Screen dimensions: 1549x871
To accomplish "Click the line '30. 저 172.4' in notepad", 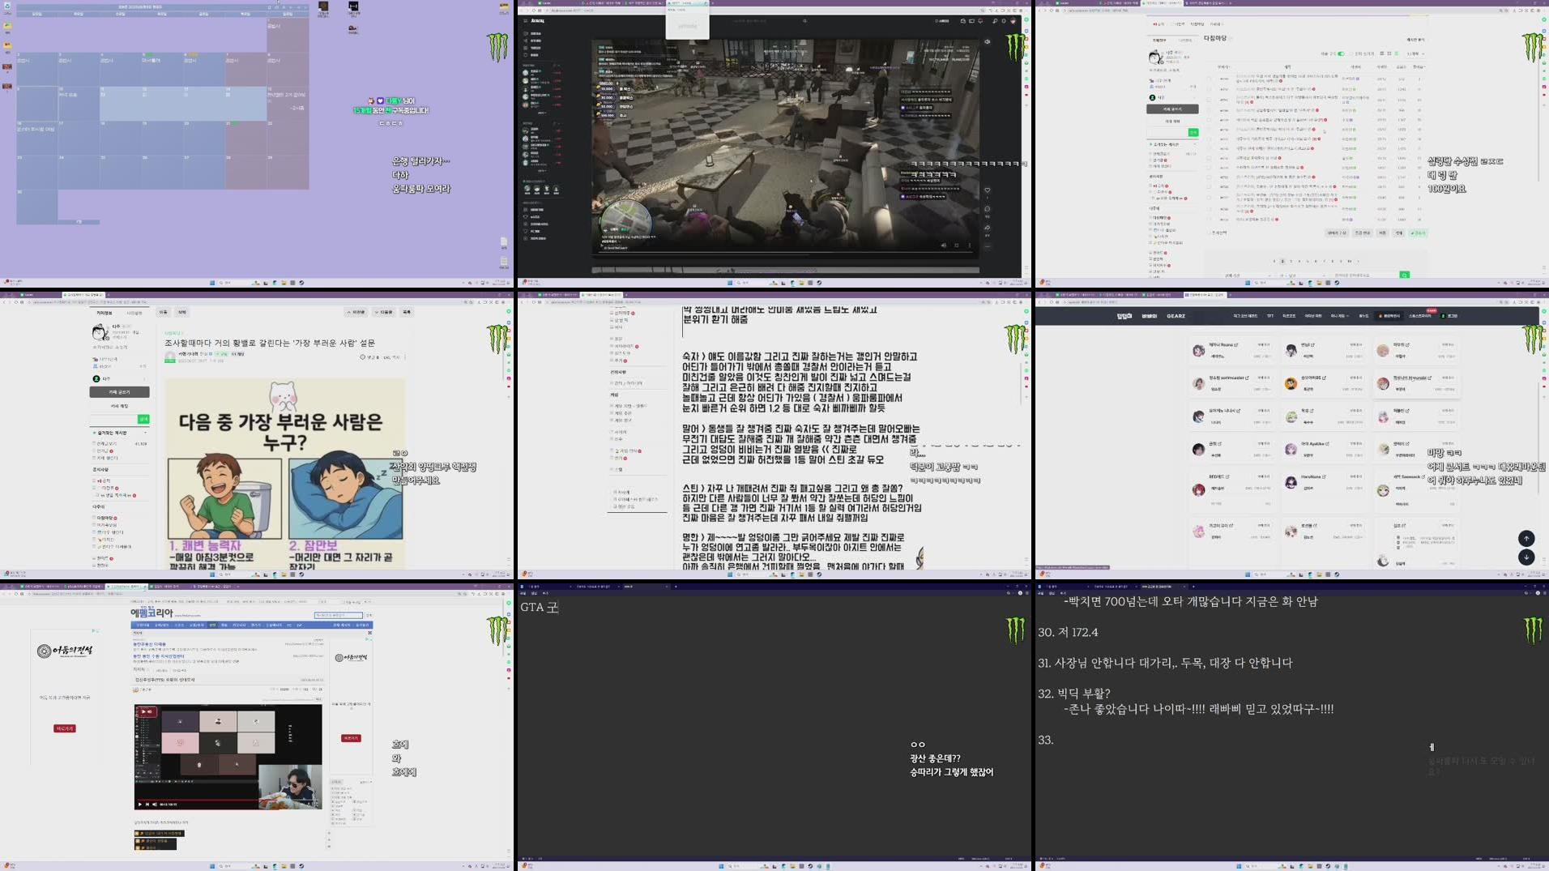I will point(1068,632).
